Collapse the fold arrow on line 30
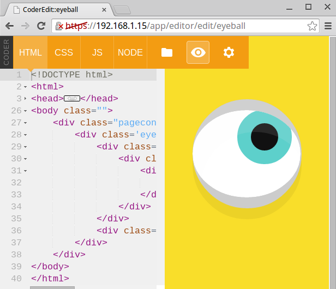This screenshot has width=336, height=289. click(26, 159)
